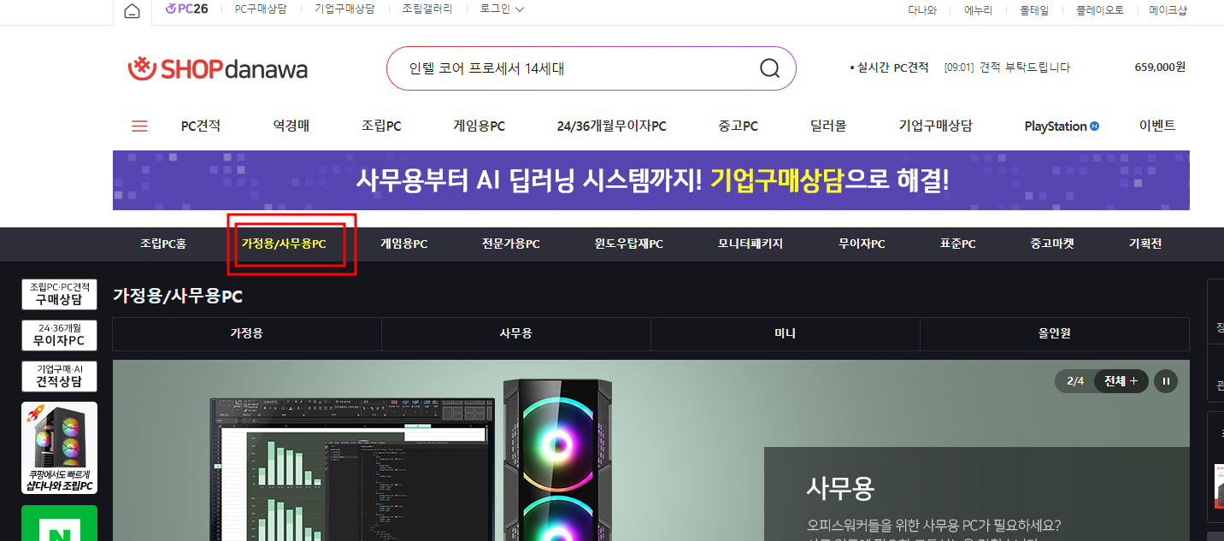Pause the banner slideshow
Image resolution: width=1224 pixels, height=541 pixels.
1166,381
